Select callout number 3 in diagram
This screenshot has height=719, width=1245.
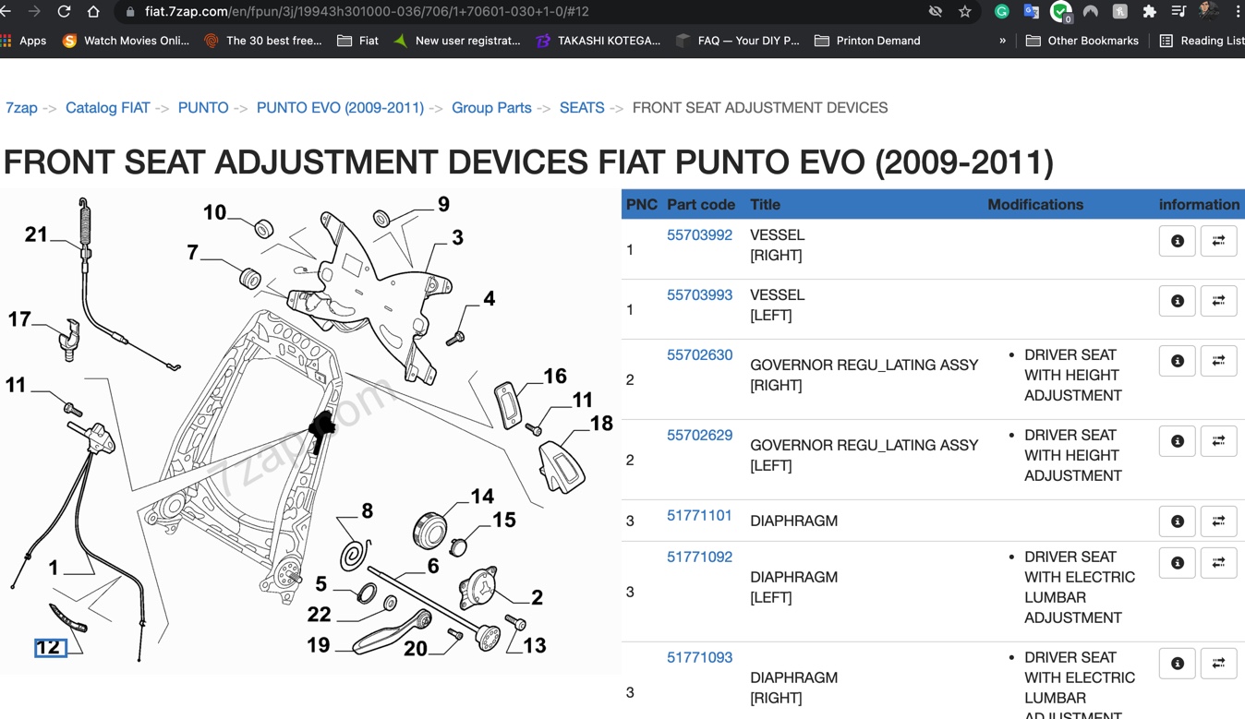[x=457, y=238]
